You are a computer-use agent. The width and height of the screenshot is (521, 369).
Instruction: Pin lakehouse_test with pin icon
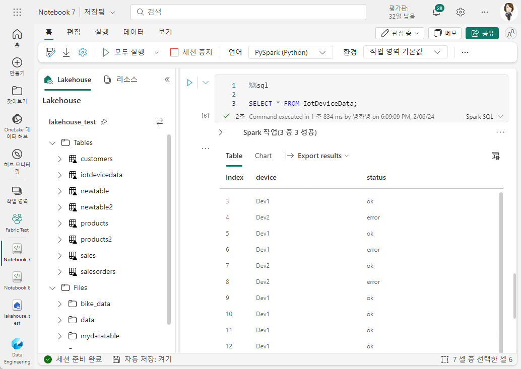[104, 122]
